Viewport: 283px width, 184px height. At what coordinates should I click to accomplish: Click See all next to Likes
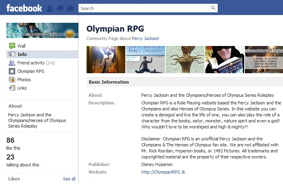tap(69, 179)
